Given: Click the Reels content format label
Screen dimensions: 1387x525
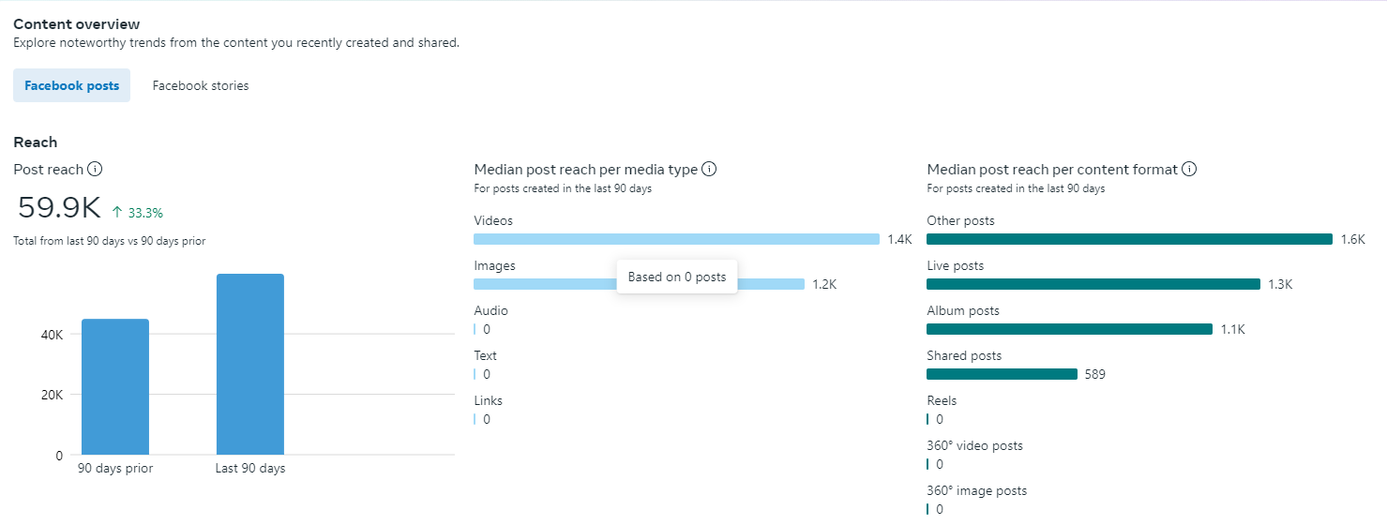Looking at the screenshot, I should (942, 400).
